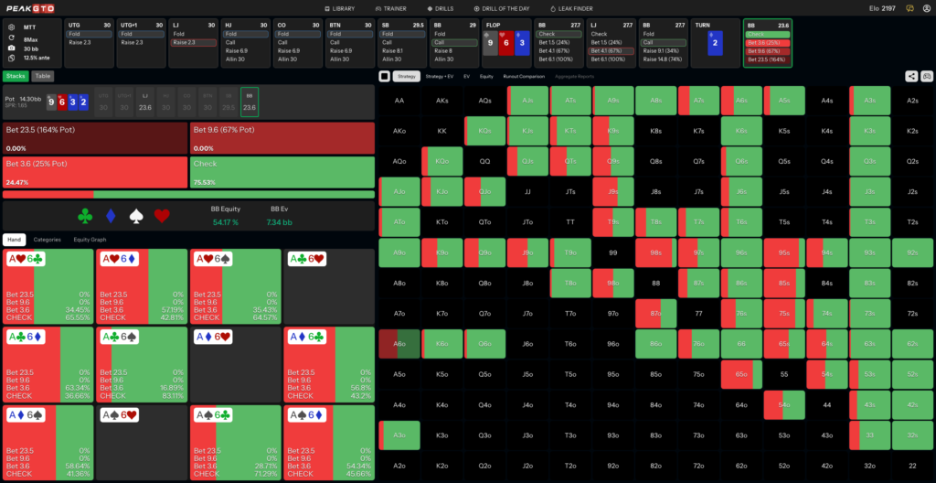The width and height of the screenshot is (936, 483).
Task: Click the cube icon beside 12.5% ante
Action: click(x=11, y=58)
